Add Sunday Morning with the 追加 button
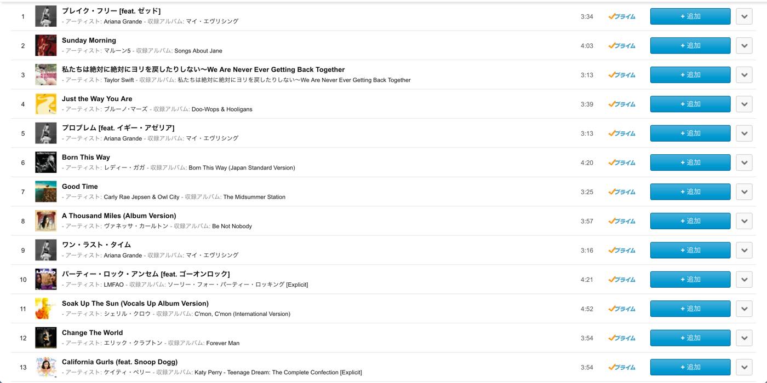Image resolution: width=767 pixels, height=383 pixels. click(x=690, y=45)
